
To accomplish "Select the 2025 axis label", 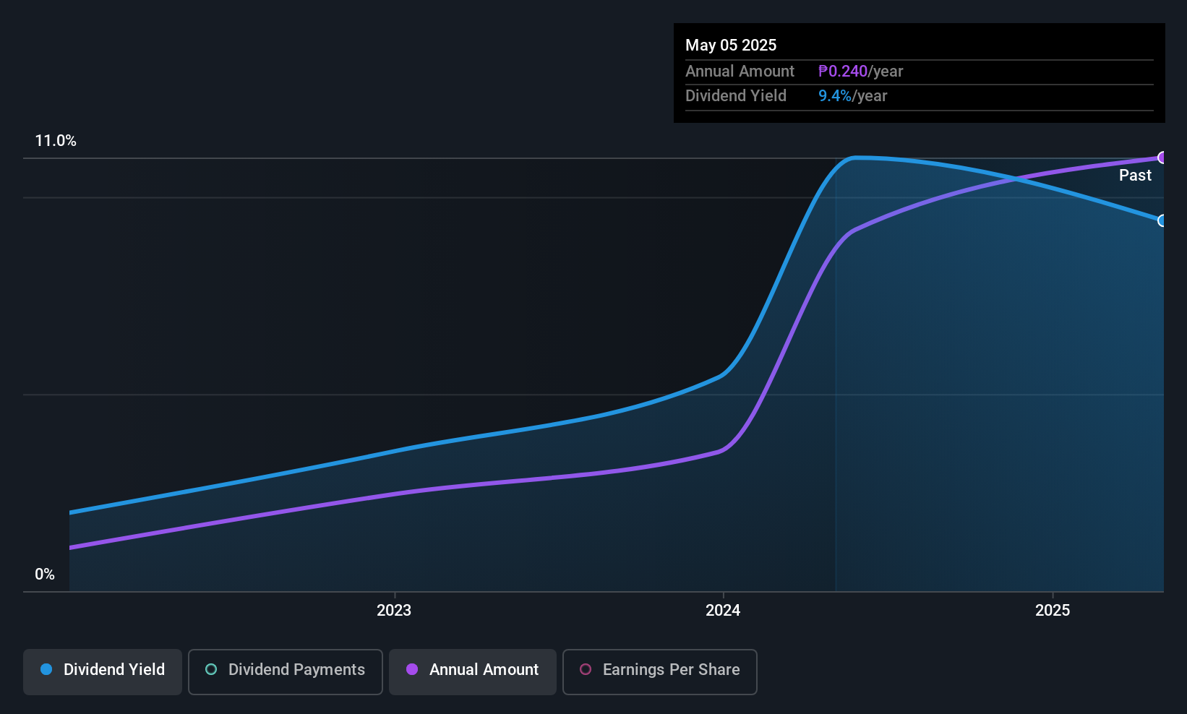I will click(x=1053, y=610).
